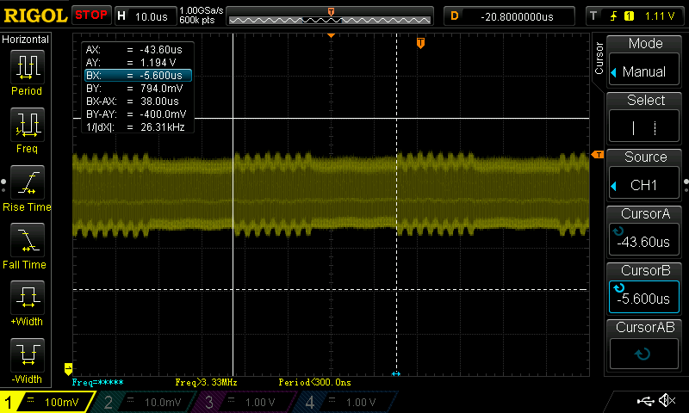This screenshot has width=689, height=413.
Task: Click the orange T trigger position marker in the graticule
Action: pyautogui.click(x=420, y=42)
